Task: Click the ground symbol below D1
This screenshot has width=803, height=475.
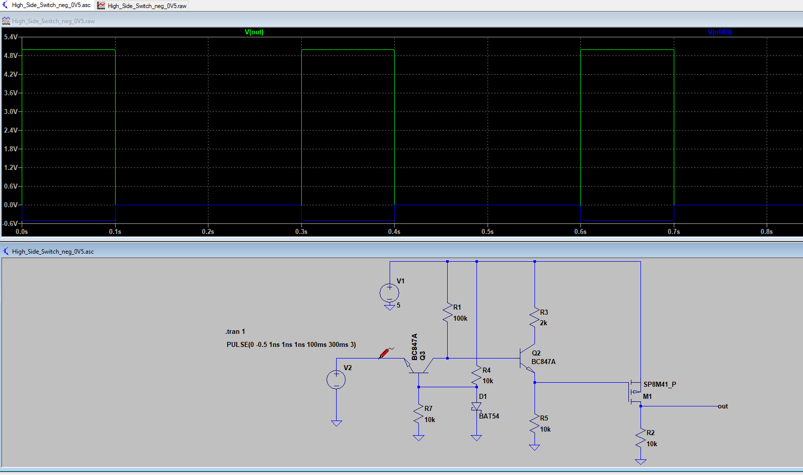Action: click(476, 438)
